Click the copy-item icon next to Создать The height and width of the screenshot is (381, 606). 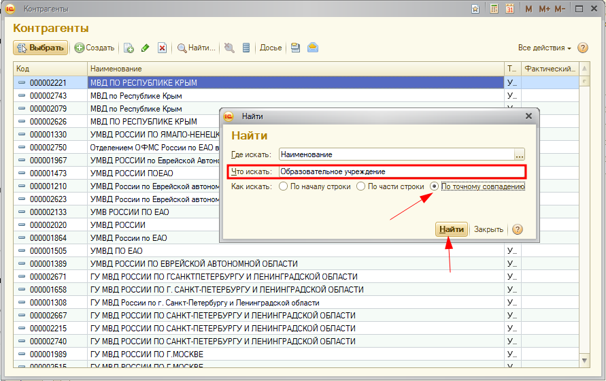tap(129, 48)
